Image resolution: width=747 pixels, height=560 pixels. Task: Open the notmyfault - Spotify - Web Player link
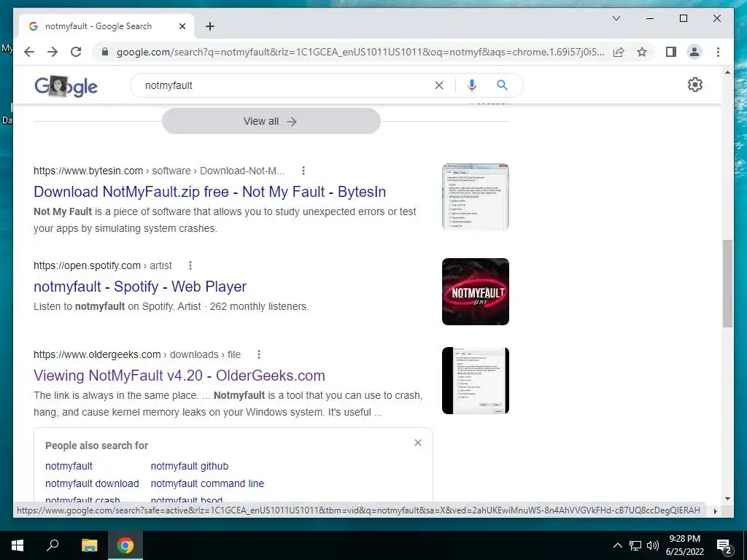coord(140,286)
